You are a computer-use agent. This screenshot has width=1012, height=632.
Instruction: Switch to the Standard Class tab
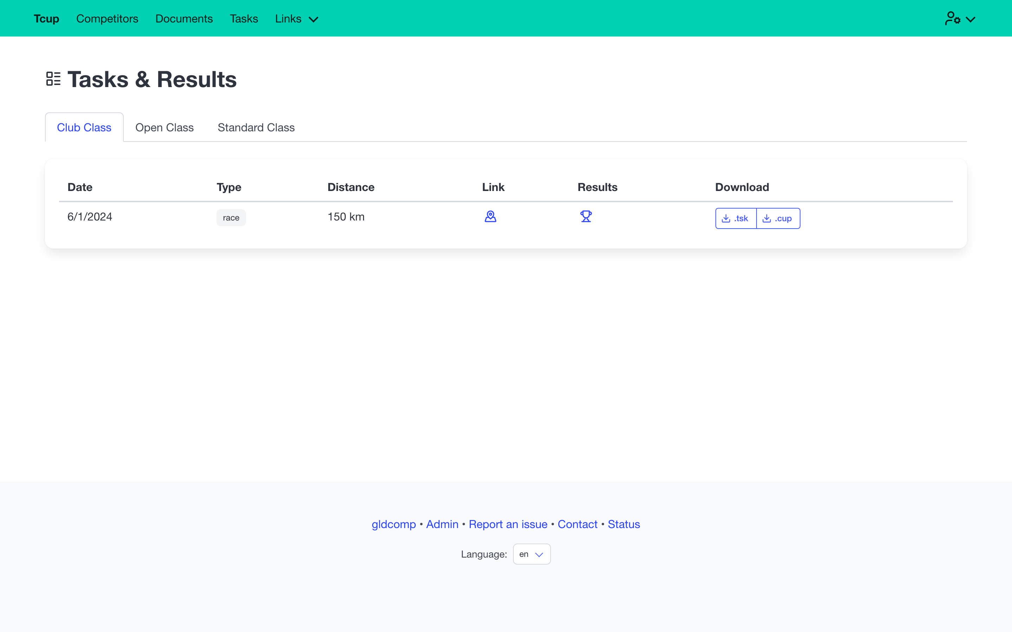pyautogui.click(x=256, y=127)
